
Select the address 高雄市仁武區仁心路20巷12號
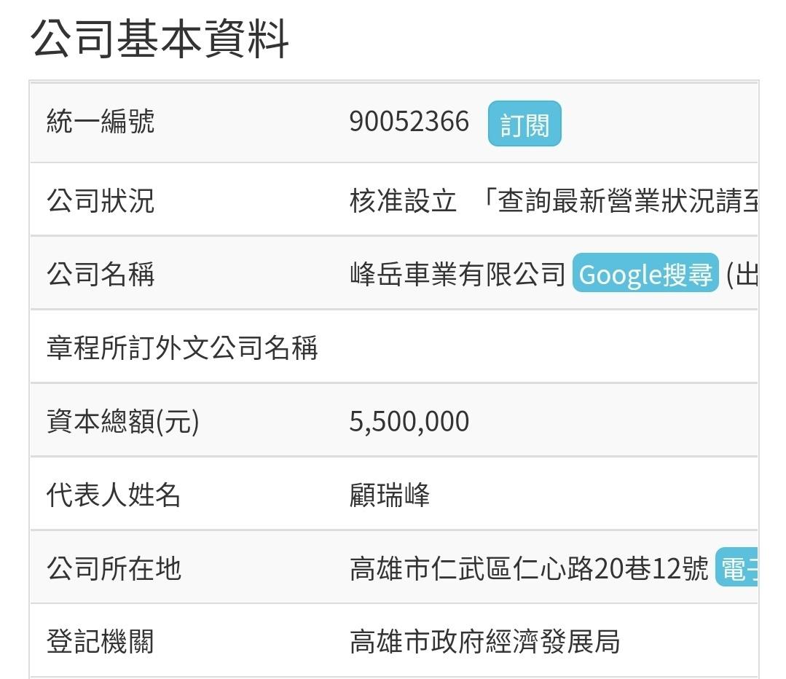pyautogui.click(x=528, y=568)
